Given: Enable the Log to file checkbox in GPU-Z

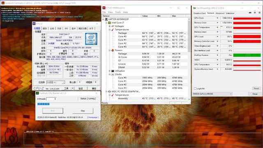Looking at the screenshot, I should tap(195, 89).
